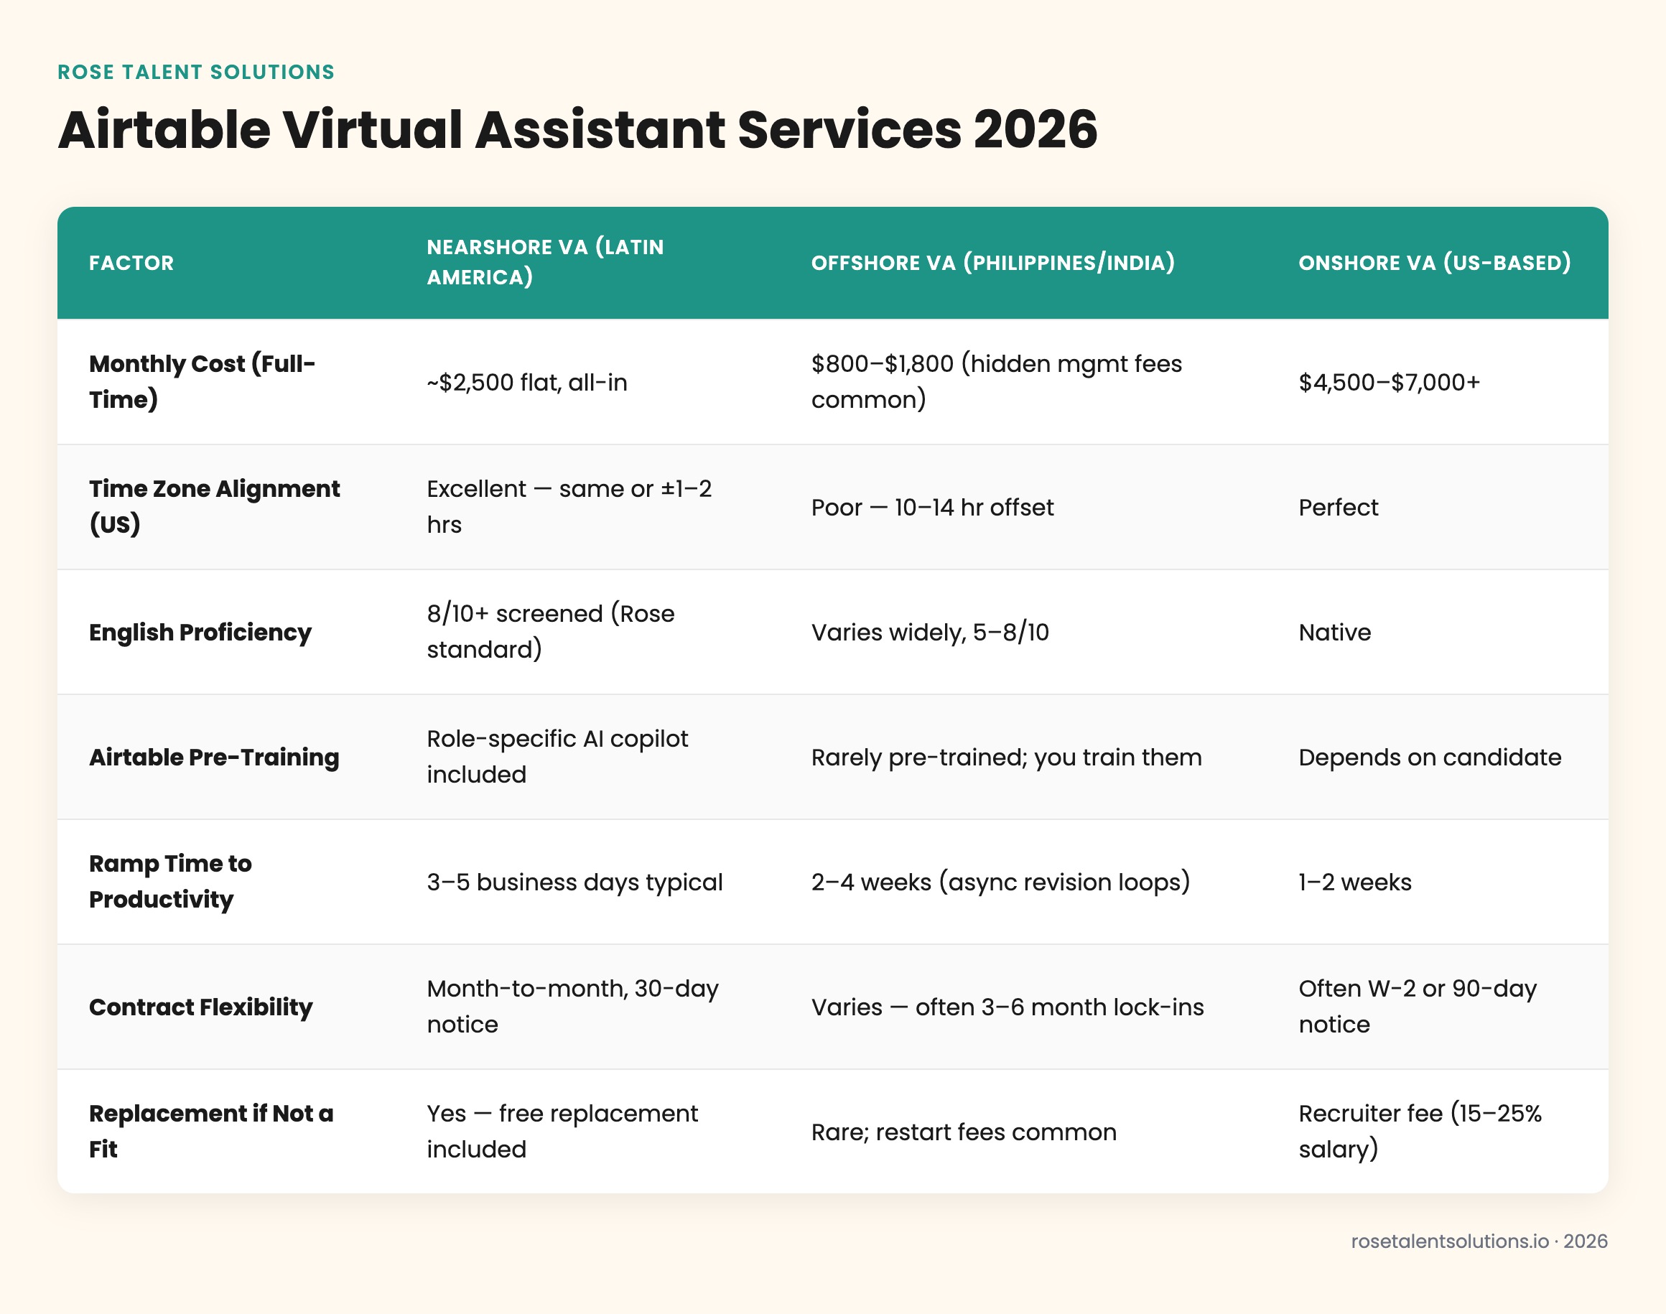The width and height of the screenshot is (1666, 1314).
Task: Select the 'English Proficiency' row label
Action: coord(200,633)
